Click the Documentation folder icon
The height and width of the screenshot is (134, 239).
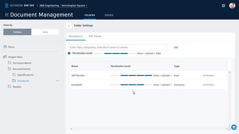pyautogui.click(x=9, y=68)
